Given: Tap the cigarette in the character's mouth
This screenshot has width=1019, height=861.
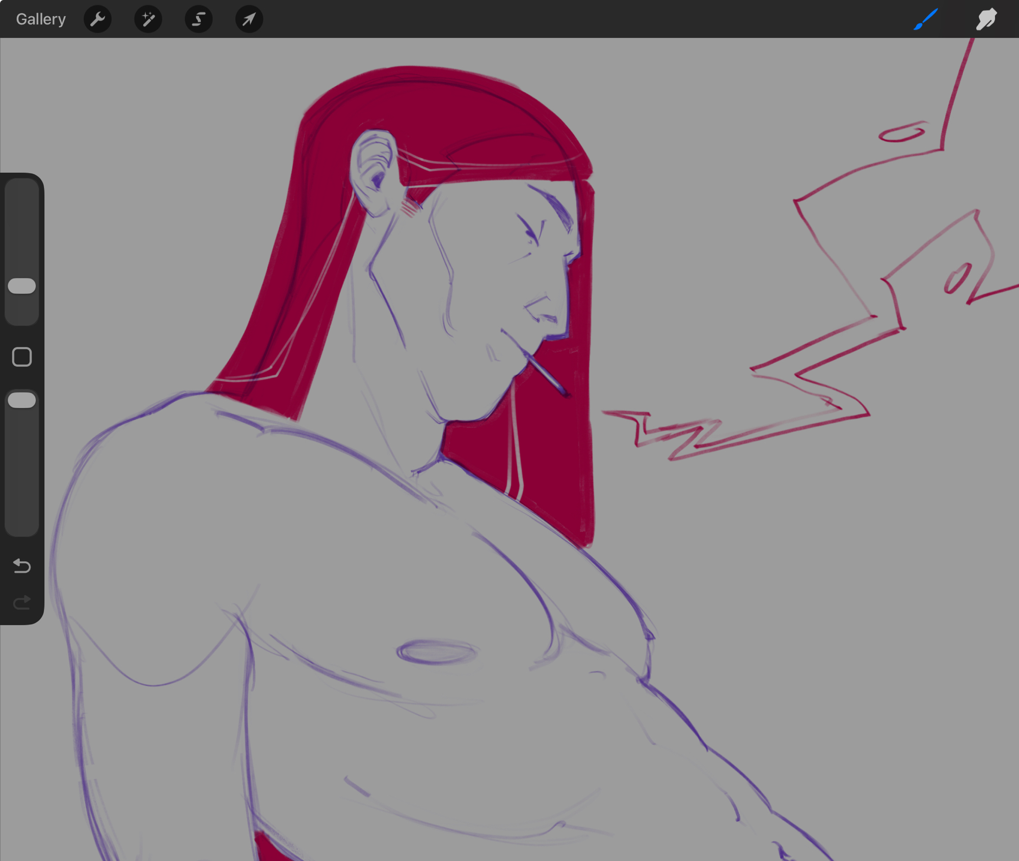Looking at the screenshot, I should click(x=546, y=375).
